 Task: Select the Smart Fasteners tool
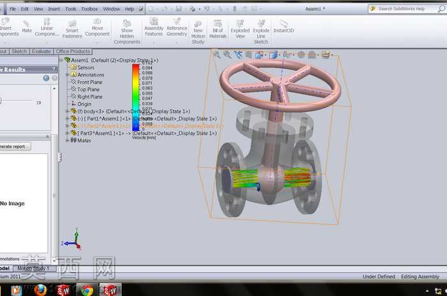72,29
